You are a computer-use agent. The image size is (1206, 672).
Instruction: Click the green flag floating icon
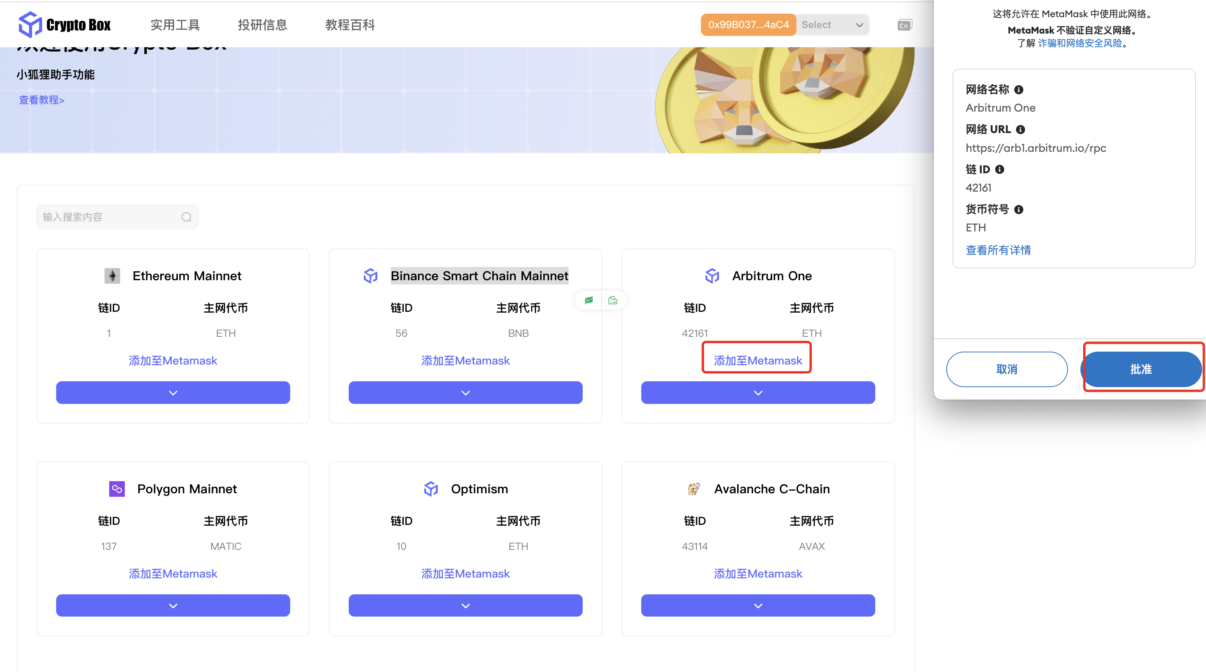[x=589, y=300]
